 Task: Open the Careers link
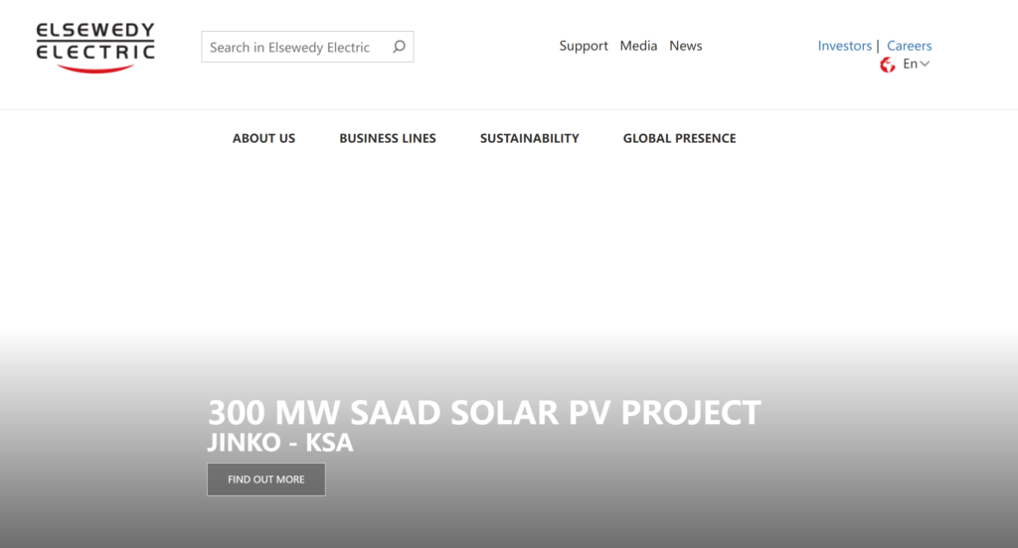[909, 46]
